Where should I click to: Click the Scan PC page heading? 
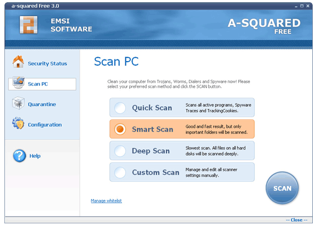pyautogui.click(x=116, y=61)
